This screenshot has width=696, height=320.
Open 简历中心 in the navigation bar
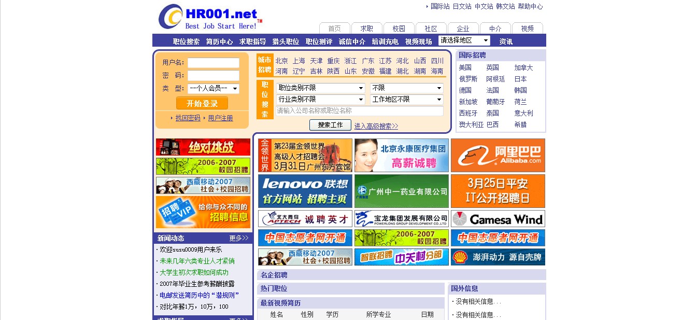pyautogui.click(x=220, y=41)
